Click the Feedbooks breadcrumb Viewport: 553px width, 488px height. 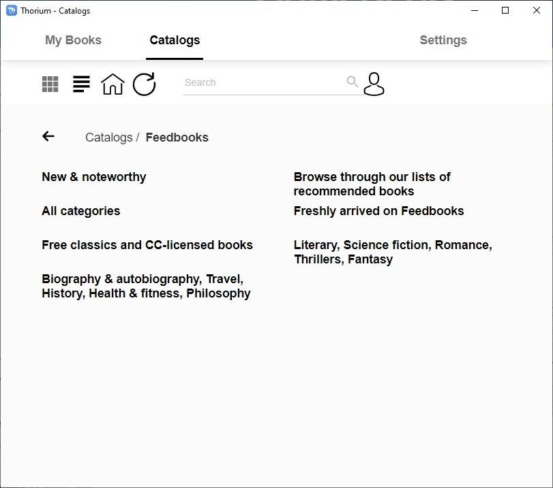pos(177,137)
